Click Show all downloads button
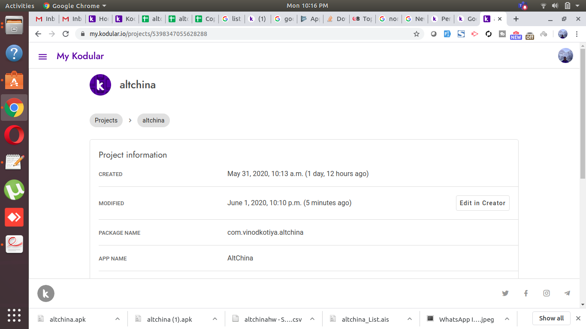Screen dimensions: 586x329 click(551, 318)
